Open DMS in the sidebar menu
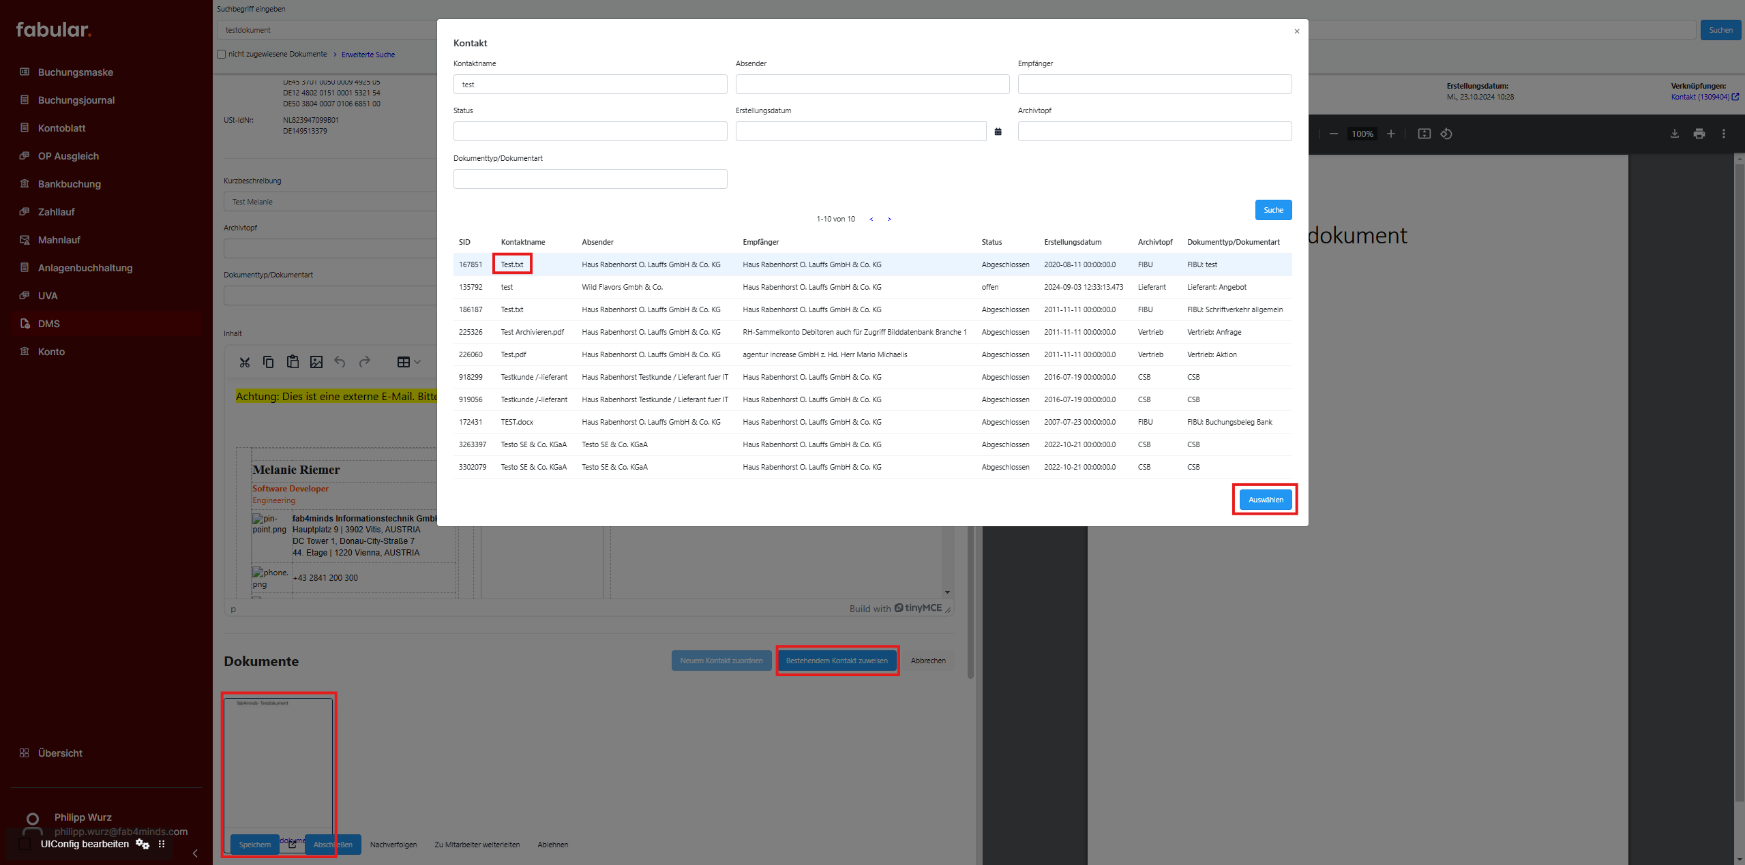1745x865 pixels. 49,324
